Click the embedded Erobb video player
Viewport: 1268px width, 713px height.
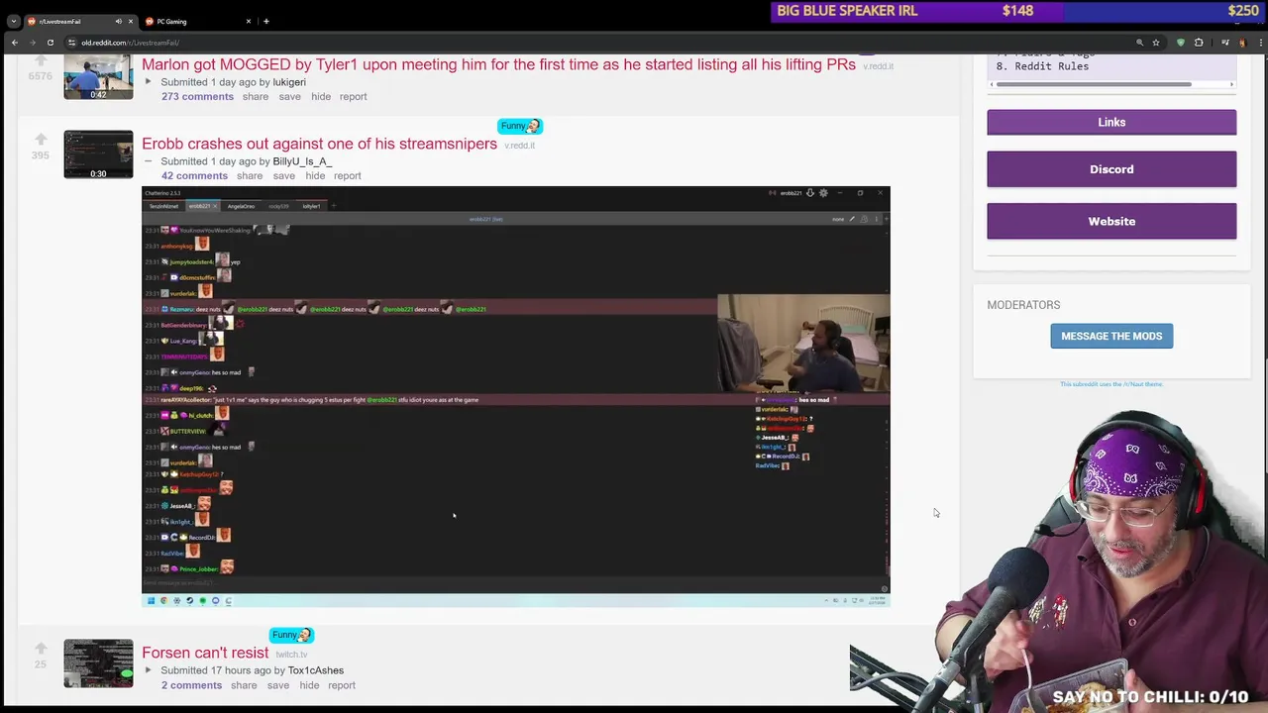[x=516, y=396]
